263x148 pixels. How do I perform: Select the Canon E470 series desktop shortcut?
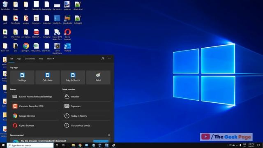click(57, 35)
